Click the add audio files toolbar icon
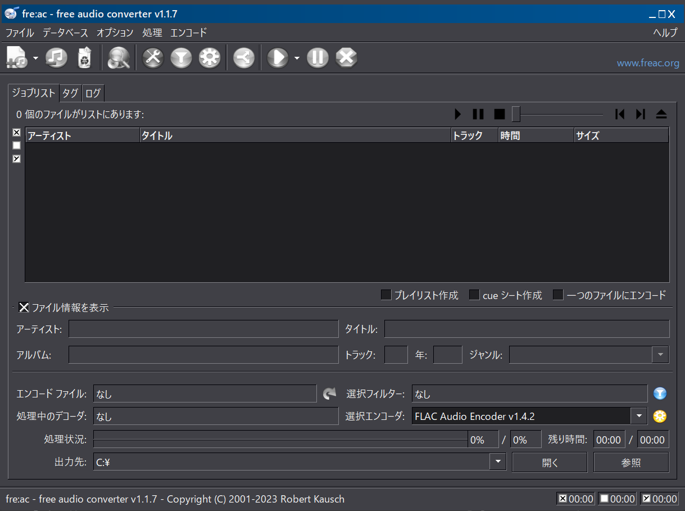This screenshot has width=685, height=511. (17, 58)
